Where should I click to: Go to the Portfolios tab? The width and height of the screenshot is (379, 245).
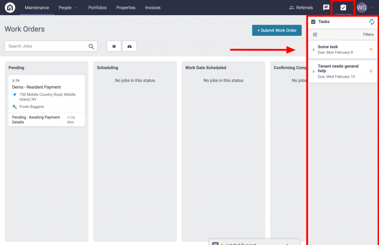(97, 7)
